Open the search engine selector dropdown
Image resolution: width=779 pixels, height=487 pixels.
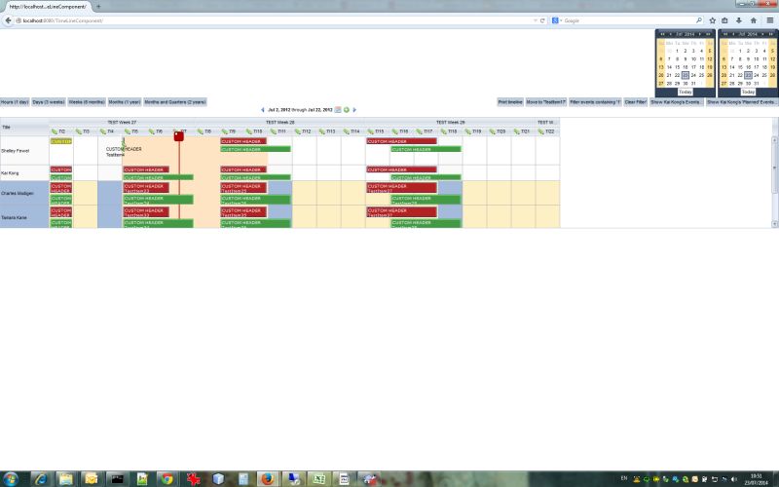click(x=556, y=19)
